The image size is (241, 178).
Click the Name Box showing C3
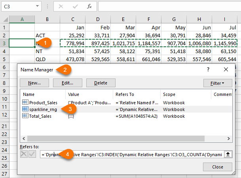tap(21, 6)
